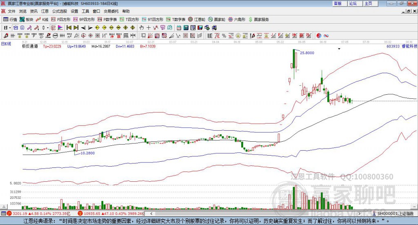Select the percent % line tool
This screenshot has height=225, width=418.
(x=224, y=36)
